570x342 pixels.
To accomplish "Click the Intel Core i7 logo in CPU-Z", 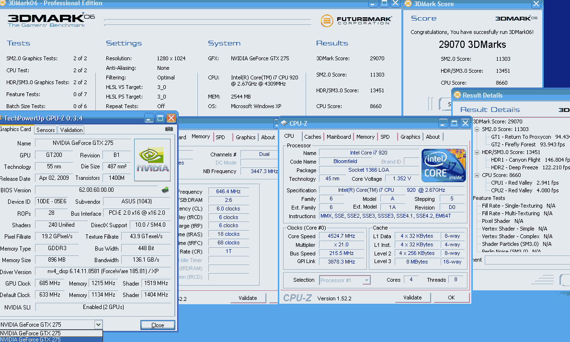I will click(444, 165).
